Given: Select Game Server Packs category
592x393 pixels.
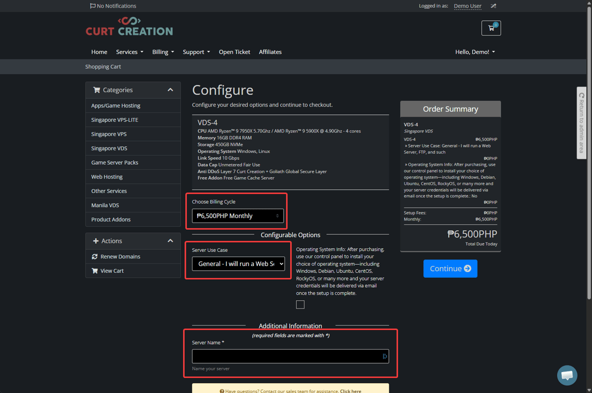Looking at the screenshot, I should point(133,162).
